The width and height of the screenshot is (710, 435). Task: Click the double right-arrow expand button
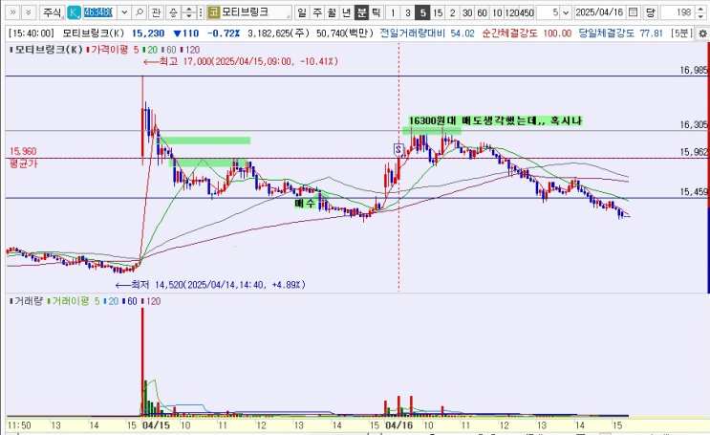click(x=12, y=12)
